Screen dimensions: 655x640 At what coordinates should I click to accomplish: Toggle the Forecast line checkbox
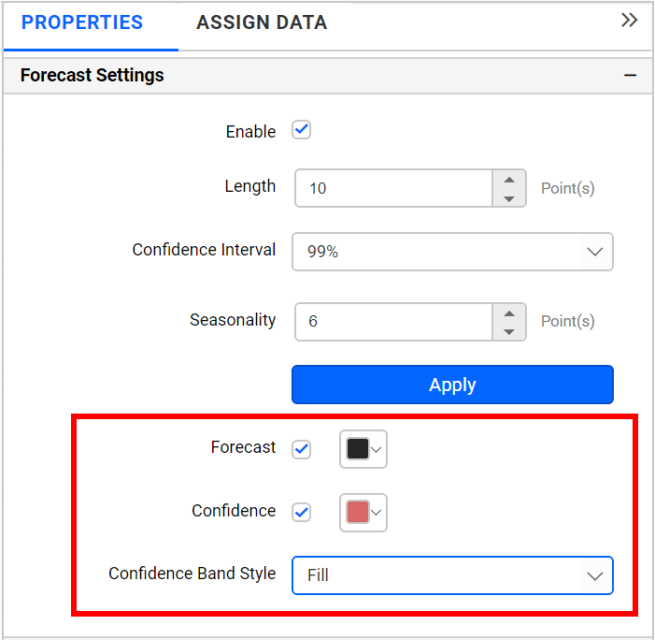pos(301,449)
